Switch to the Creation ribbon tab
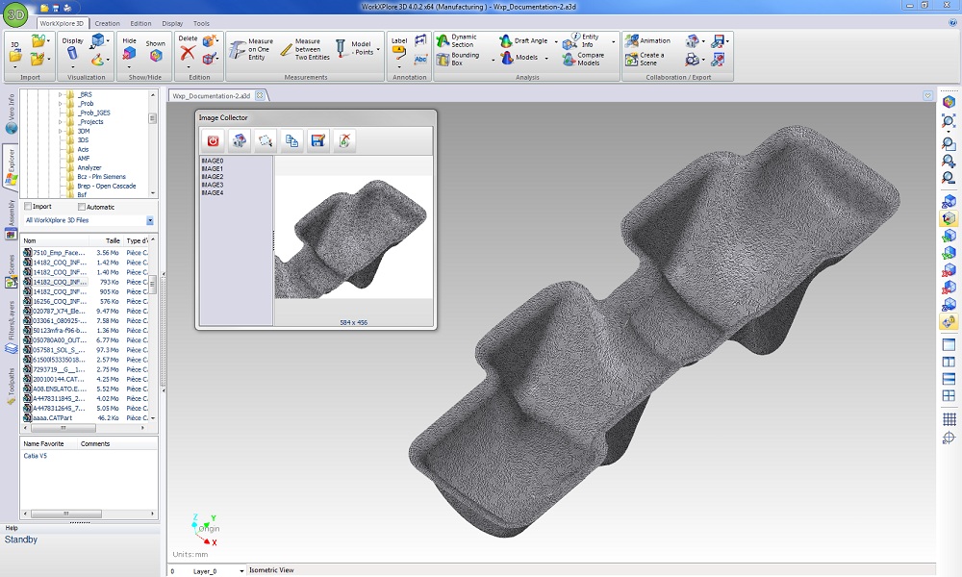The image size is (962, 577). pos(107,23)
